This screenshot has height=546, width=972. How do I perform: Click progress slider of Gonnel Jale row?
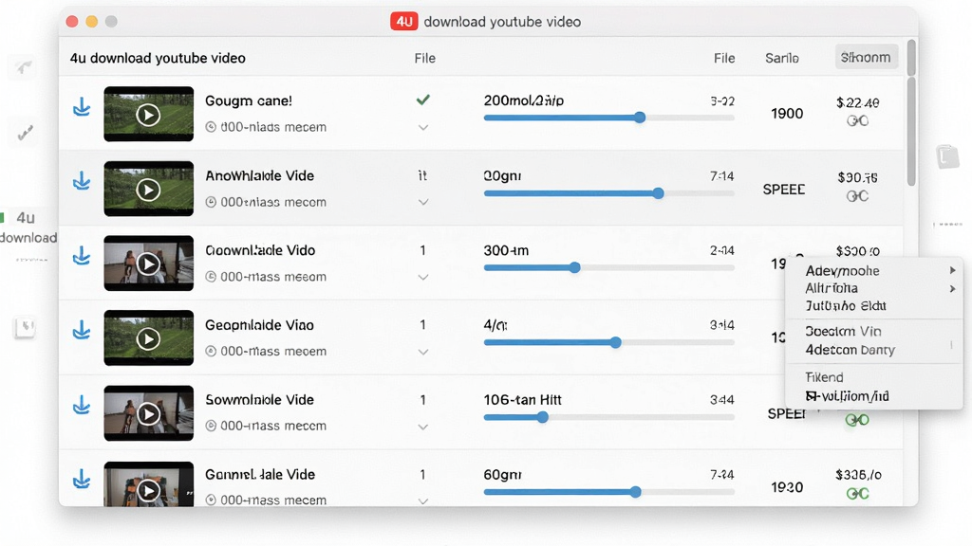coord(608,492)
